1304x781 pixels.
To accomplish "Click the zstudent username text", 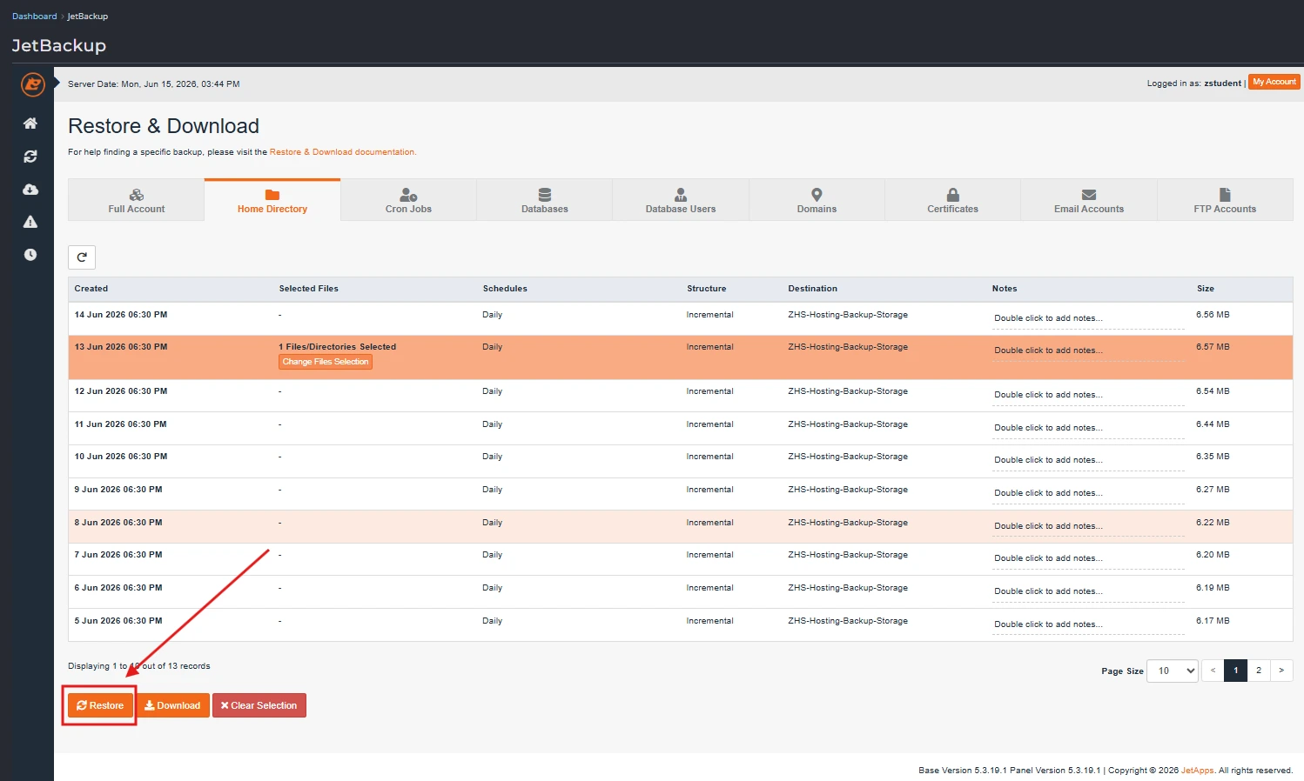I will [x=1222, y=83].
